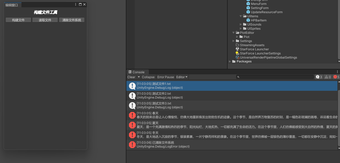Open the Console panel kebab menu icon
The width and height of the screenshot is (340, 163).
(337, 71)
